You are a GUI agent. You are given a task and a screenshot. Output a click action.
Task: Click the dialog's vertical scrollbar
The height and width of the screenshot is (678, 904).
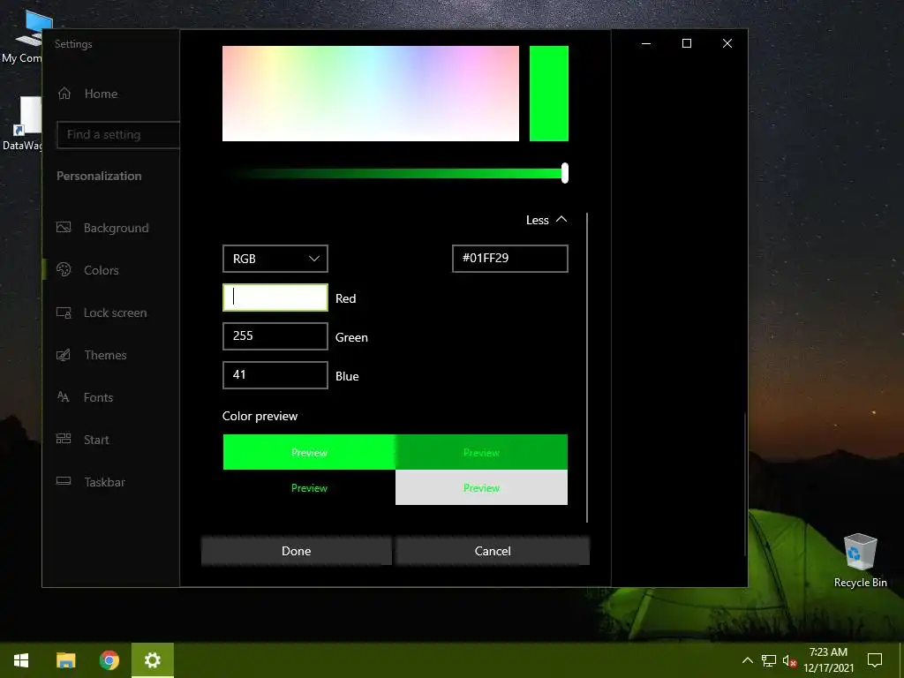[587, 368]
